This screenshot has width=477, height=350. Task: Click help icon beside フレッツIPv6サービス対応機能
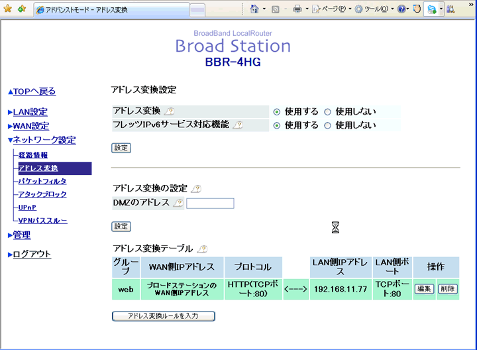coord(238,125)
